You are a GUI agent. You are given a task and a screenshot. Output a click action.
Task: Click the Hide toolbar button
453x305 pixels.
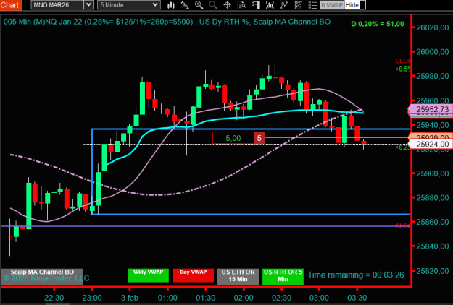[x=355, y=5]
